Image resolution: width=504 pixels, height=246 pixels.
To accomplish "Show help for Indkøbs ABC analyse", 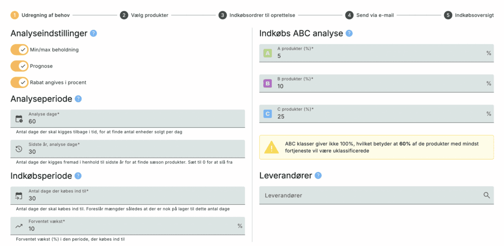I will tap(349, 33).
